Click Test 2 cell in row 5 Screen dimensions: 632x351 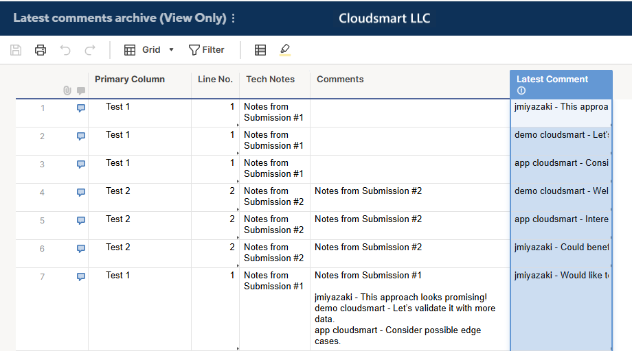click(139, 226)
